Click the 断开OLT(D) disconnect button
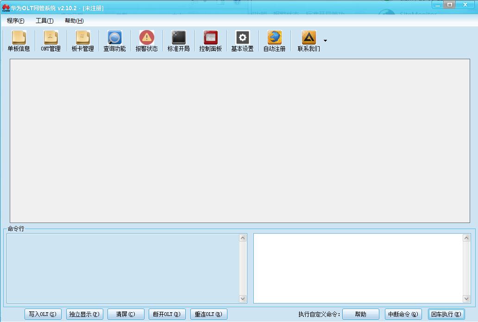Image resolution: width=478 pixels, height=322 pixels. (x=167, y=315)
